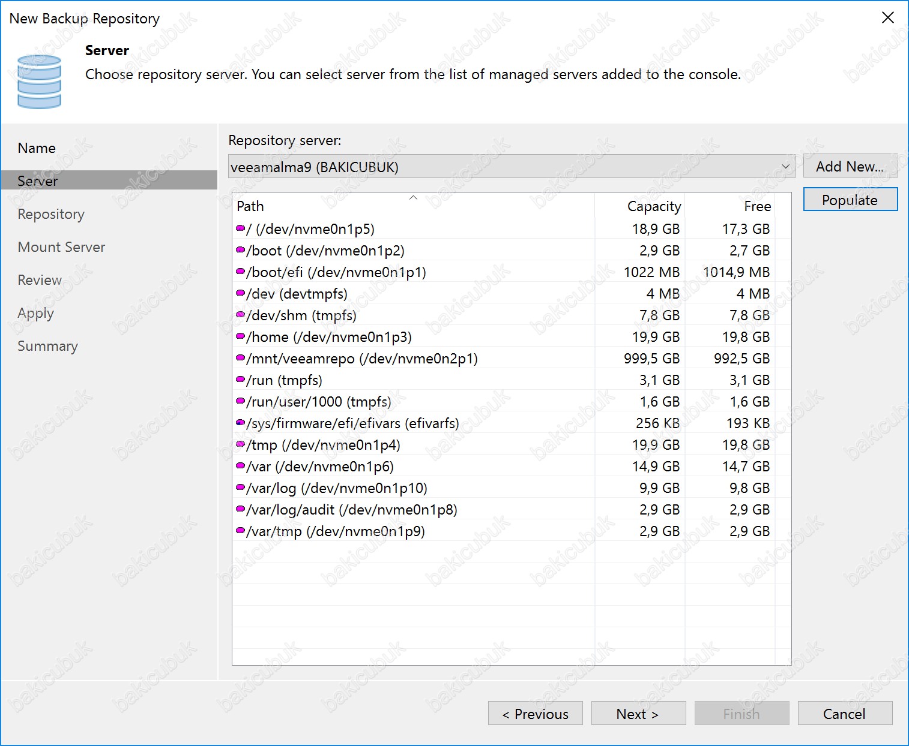Open the Review wizard step
The height and width of the screenshot is (746, 909).
40,280
